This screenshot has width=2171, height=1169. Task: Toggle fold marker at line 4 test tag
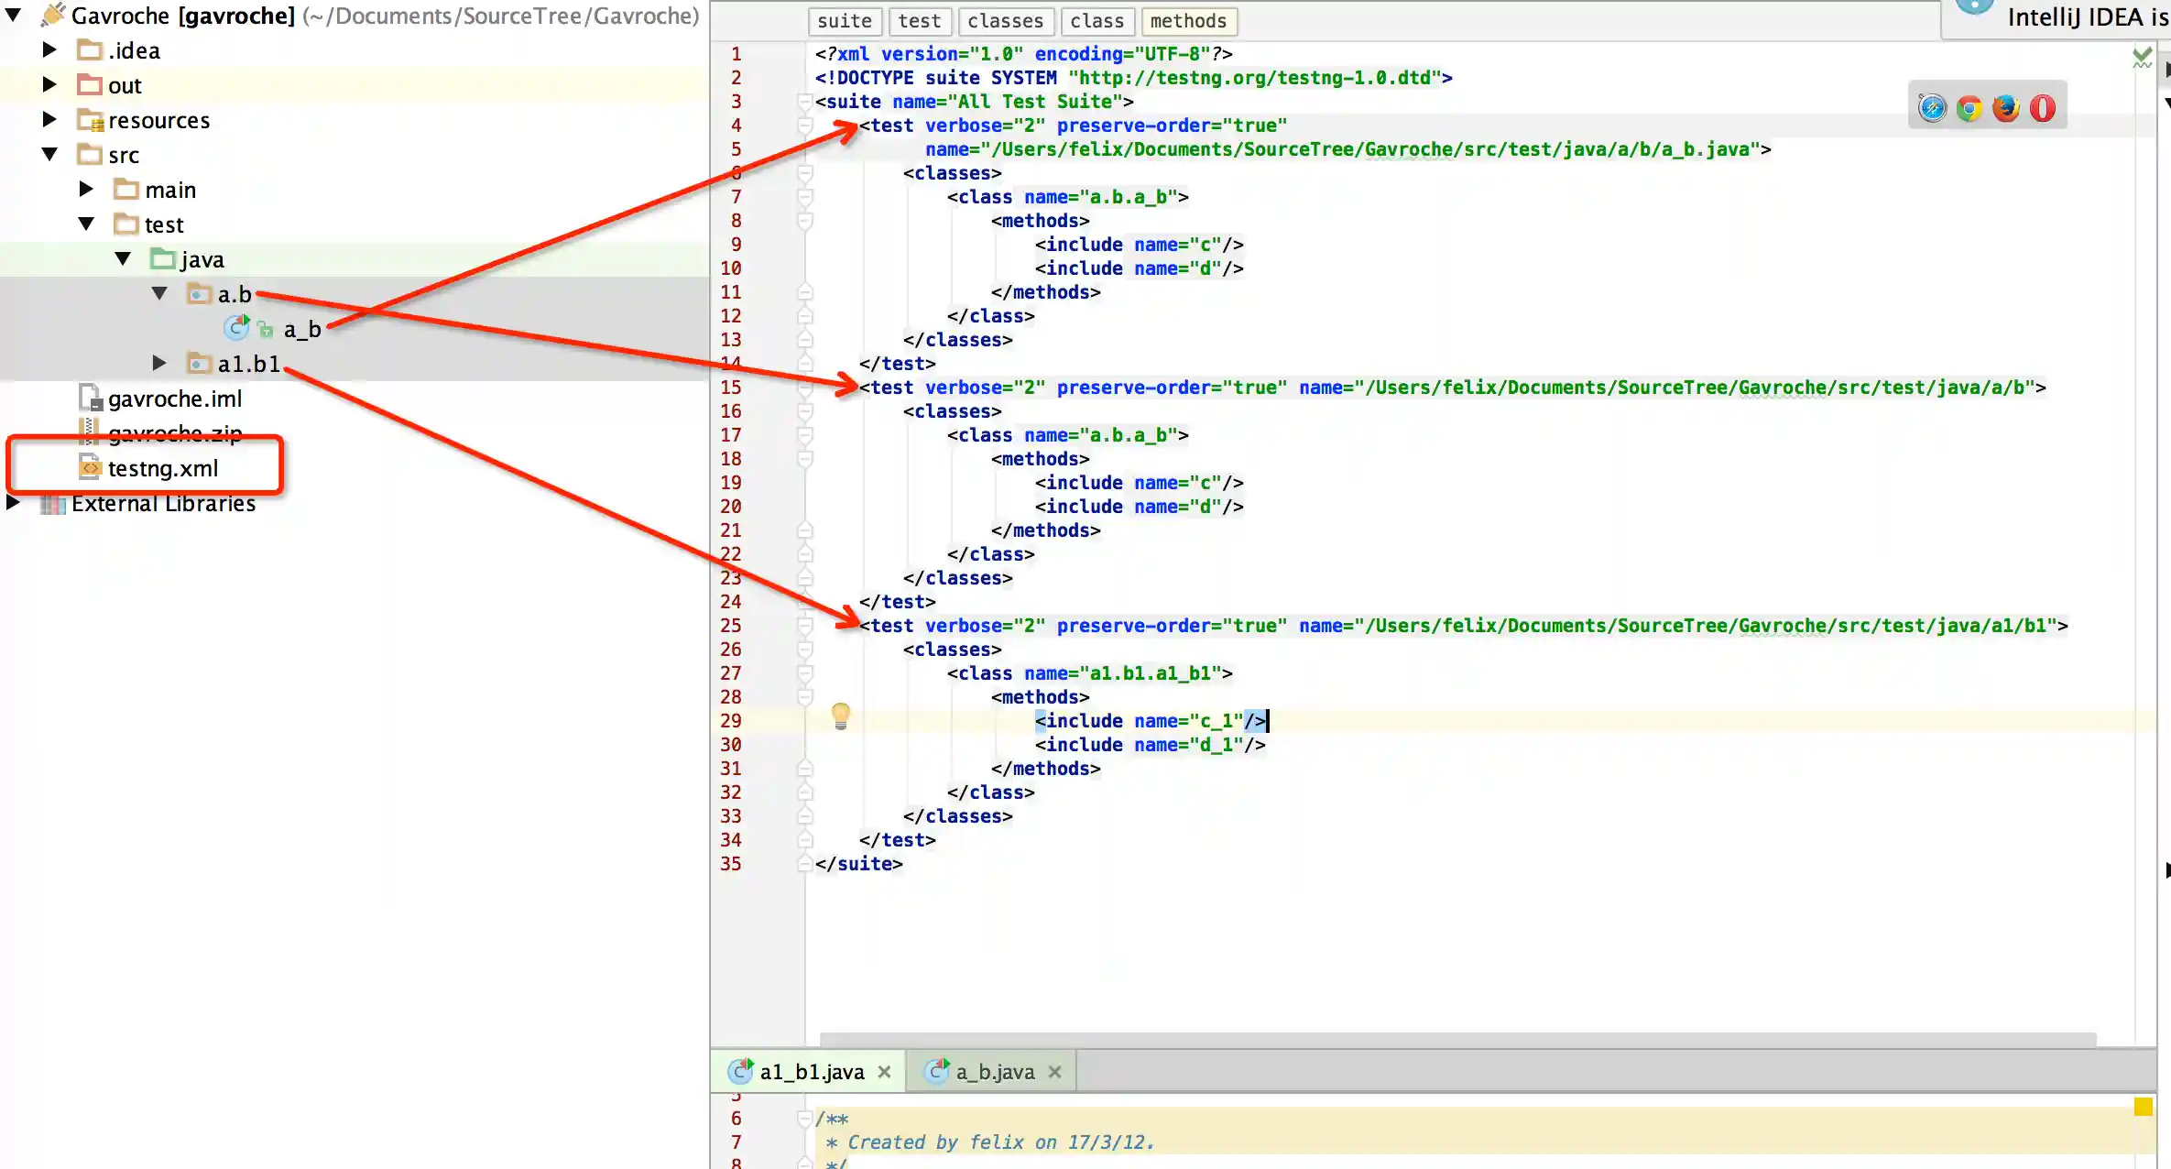pyautogui.click(x=804, y=126)
